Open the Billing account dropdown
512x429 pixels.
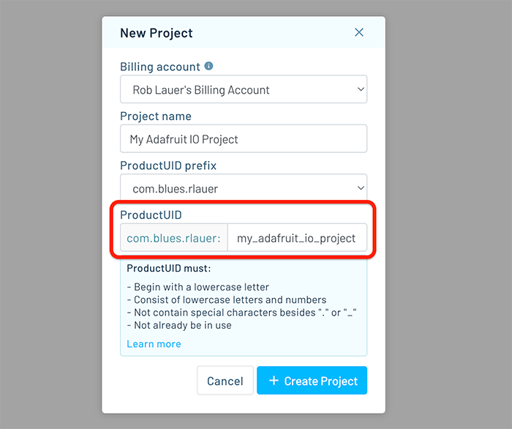pyautogui.click(x=244, y=90)
